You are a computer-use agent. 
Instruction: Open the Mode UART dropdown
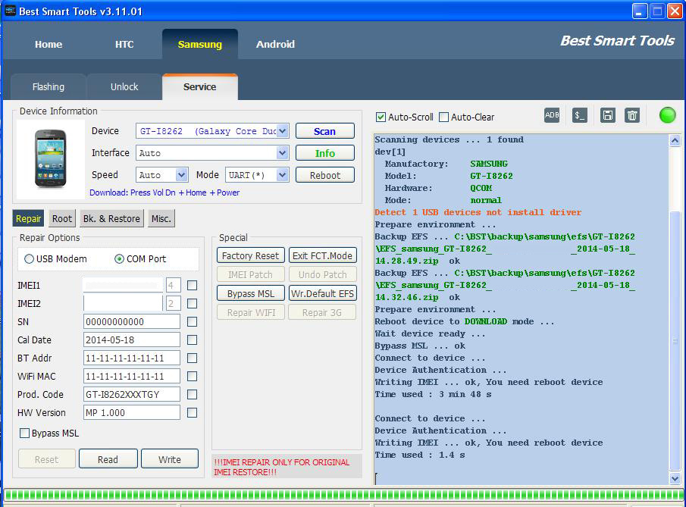(282, 175)
